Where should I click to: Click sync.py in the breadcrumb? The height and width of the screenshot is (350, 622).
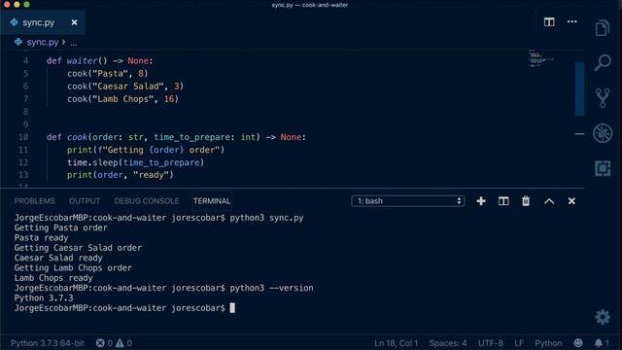(x=43, y=42)
